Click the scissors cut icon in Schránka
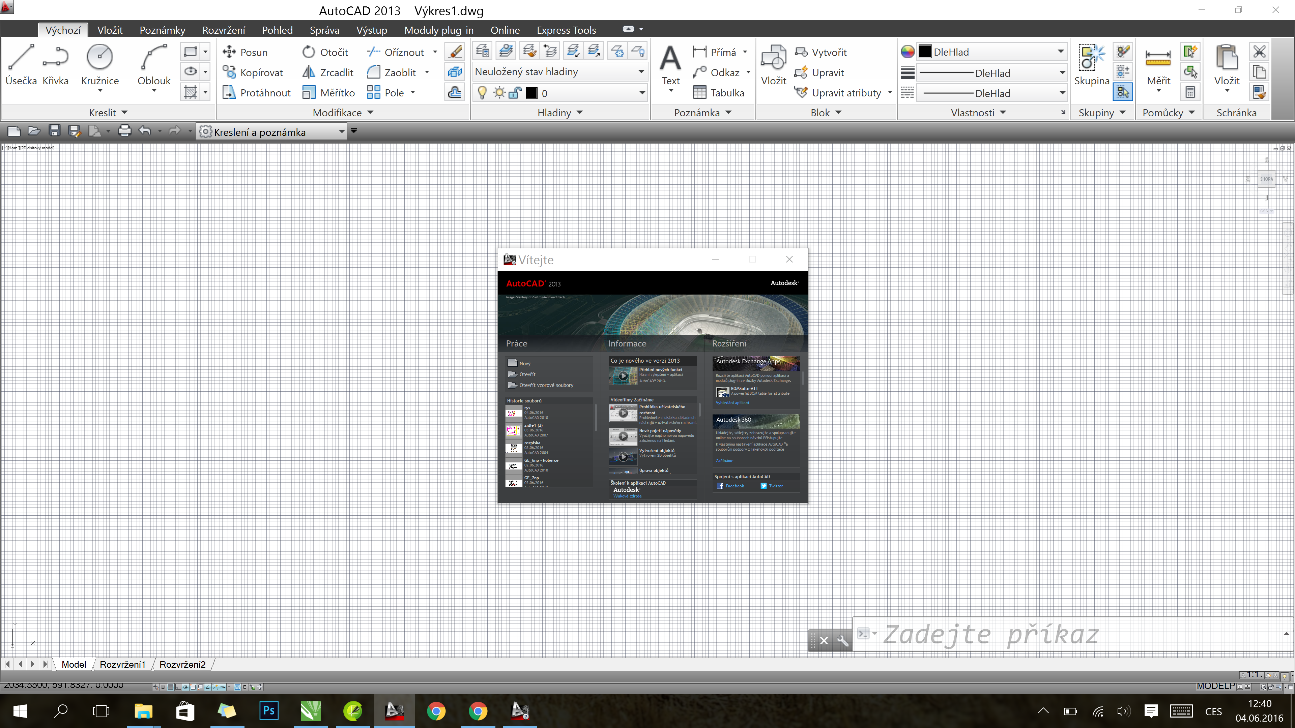1295x728 pixels. point(1259,51)
